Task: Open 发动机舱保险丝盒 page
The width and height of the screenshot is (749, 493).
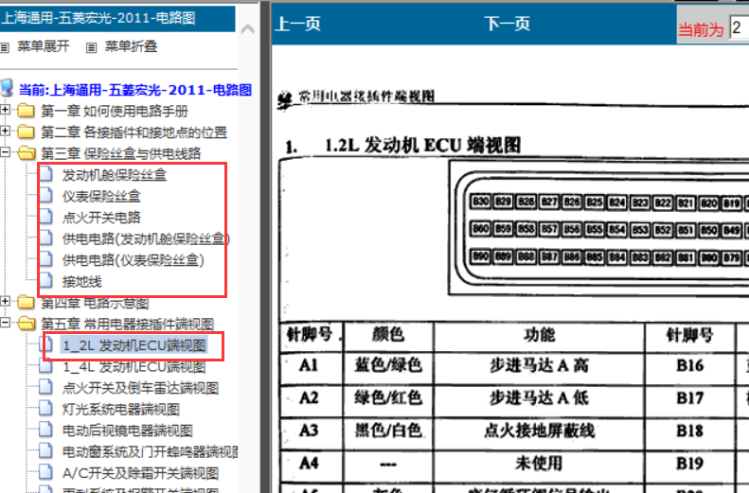Action: [x=115, y=175]
